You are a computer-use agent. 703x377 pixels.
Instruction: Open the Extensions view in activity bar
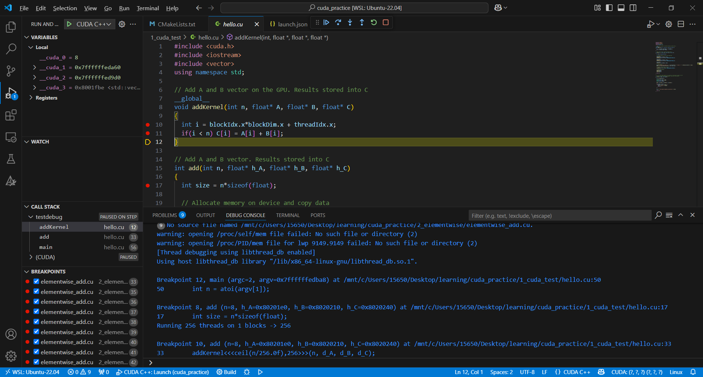(11, 115)
